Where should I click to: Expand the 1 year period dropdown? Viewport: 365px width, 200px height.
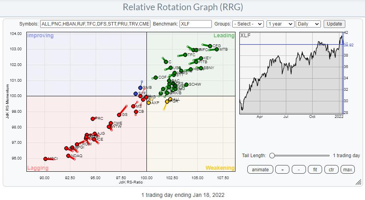[280, 24]
